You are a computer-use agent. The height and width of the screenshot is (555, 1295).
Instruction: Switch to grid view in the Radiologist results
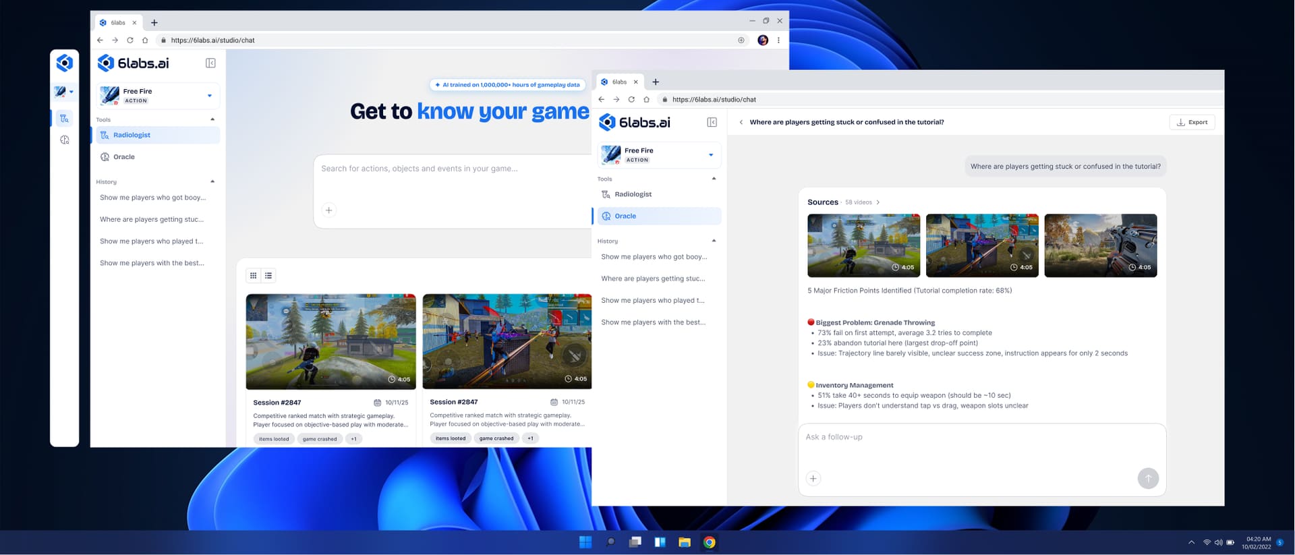coord(253,276)
